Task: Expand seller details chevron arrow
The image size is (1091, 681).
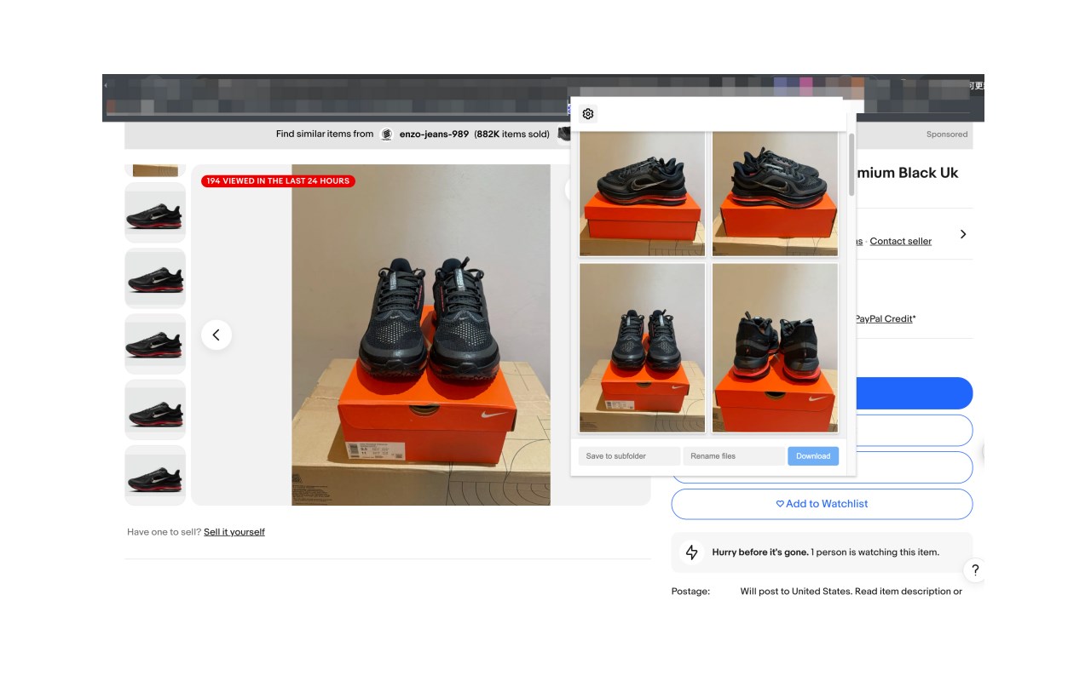Action: tap(963, 234)
